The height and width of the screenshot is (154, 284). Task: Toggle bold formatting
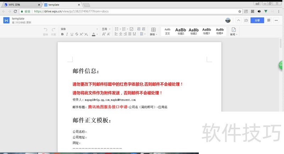62,34
